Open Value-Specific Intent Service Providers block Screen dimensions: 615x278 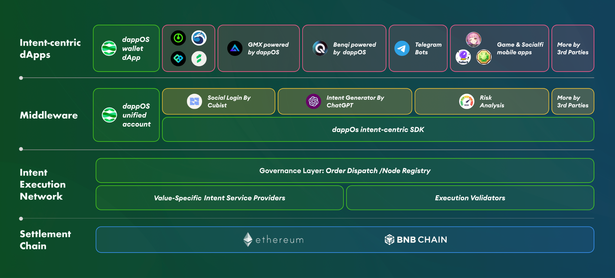219,198
